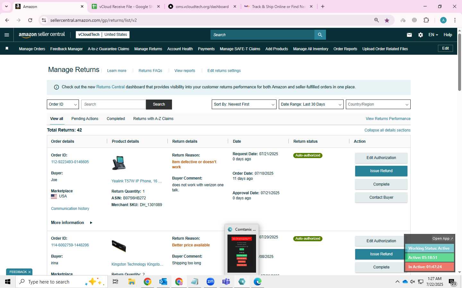This screenshot has width=462, height=288.
Task: Open Manage Orders in nav bar
Action: [32, 49]
